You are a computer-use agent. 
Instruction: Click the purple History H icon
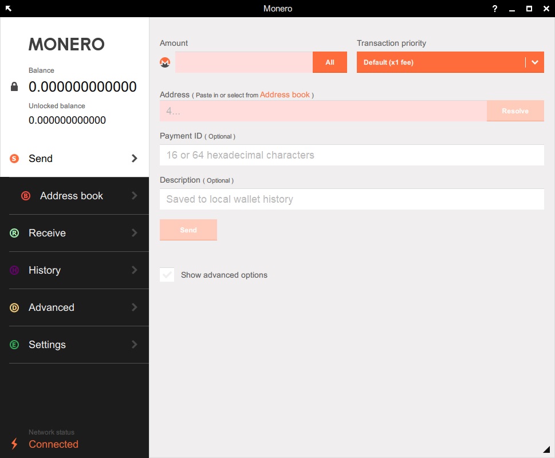click(14, 270)
